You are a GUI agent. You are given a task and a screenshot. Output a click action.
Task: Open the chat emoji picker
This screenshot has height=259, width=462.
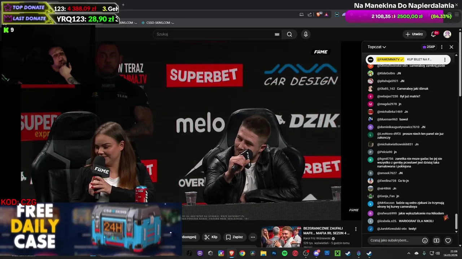pyautogui.click(x=425, y=240)
